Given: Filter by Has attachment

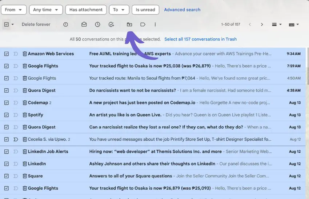Looking at the screenshot, I should coord(86,10).
